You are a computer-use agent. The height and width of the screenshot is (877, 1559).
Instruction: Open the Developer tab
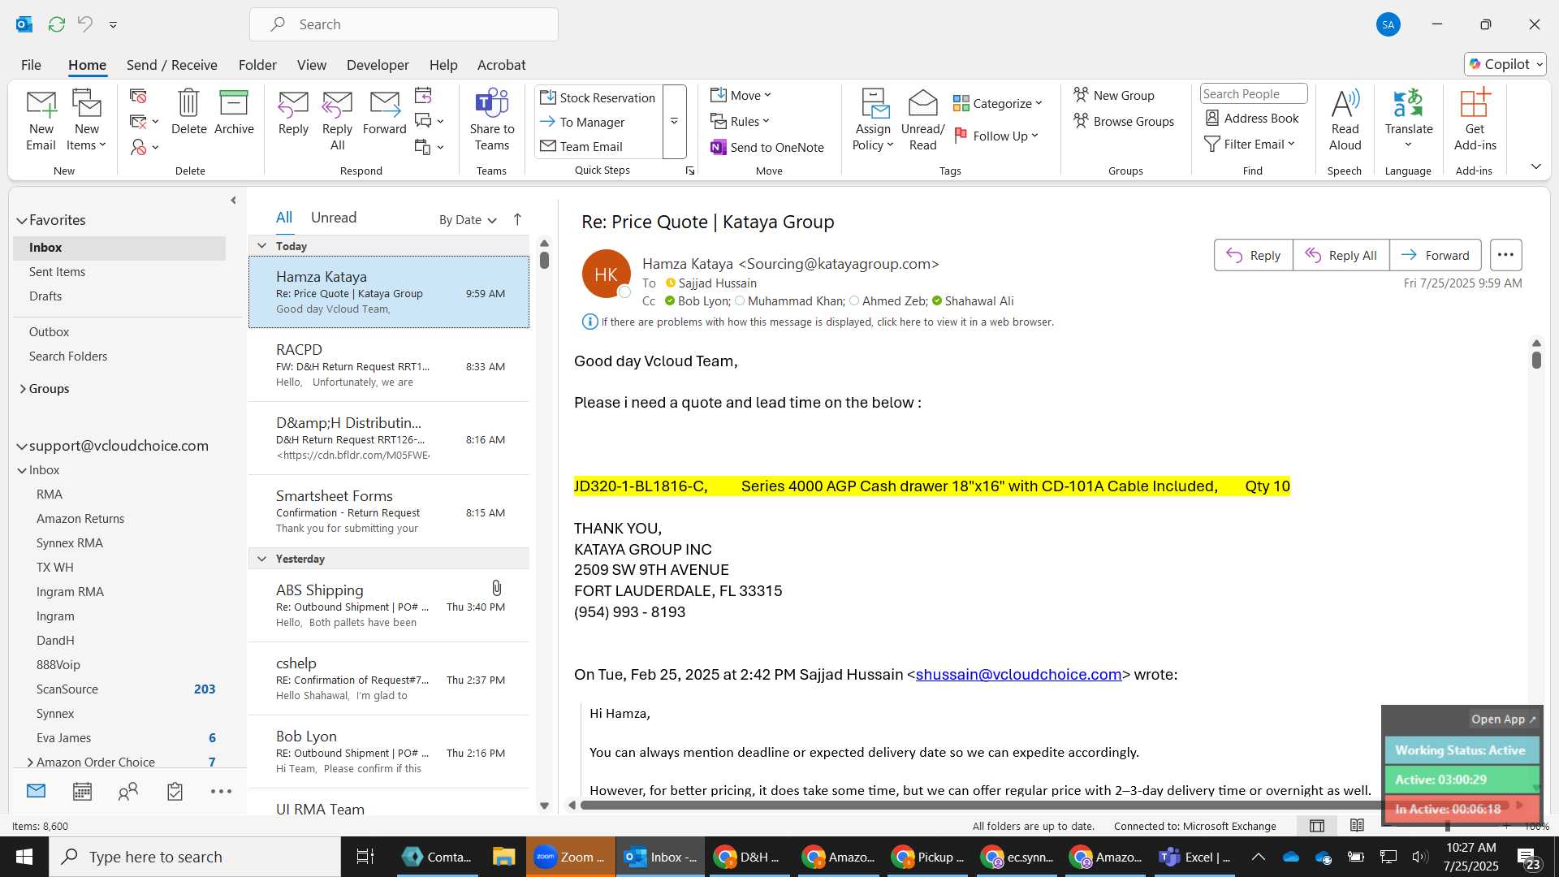coord(378,65)
